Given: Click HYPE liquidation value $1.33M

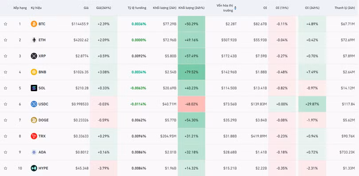Looking at the screenshot, I should click(x=349, y=168).
